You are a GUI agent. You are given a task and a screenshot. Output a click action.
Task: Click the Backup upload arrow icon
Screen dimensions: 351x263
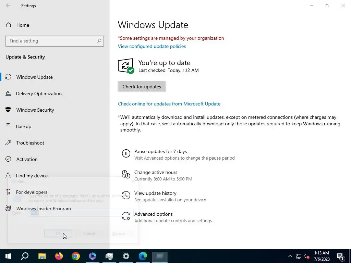point(8,126)
